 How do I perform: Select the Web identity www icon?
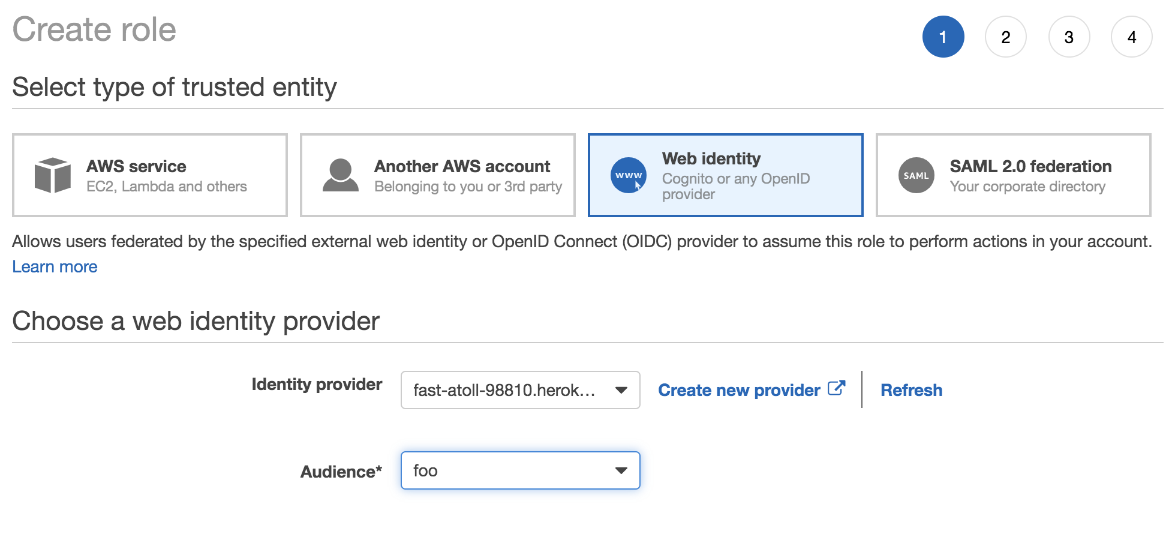[629, 175]
